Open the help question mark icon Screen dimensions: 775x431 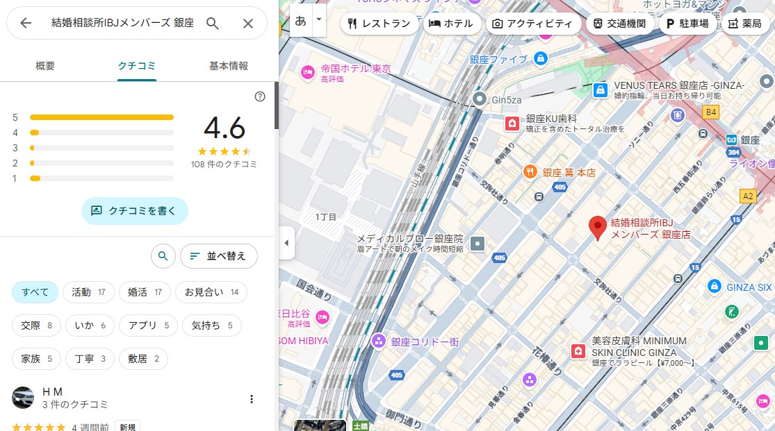click(260, 96)
